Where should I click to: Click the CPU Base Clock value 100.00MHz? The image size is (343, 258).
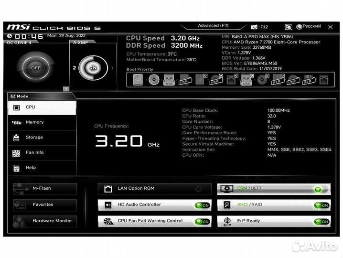coord(279,110)
